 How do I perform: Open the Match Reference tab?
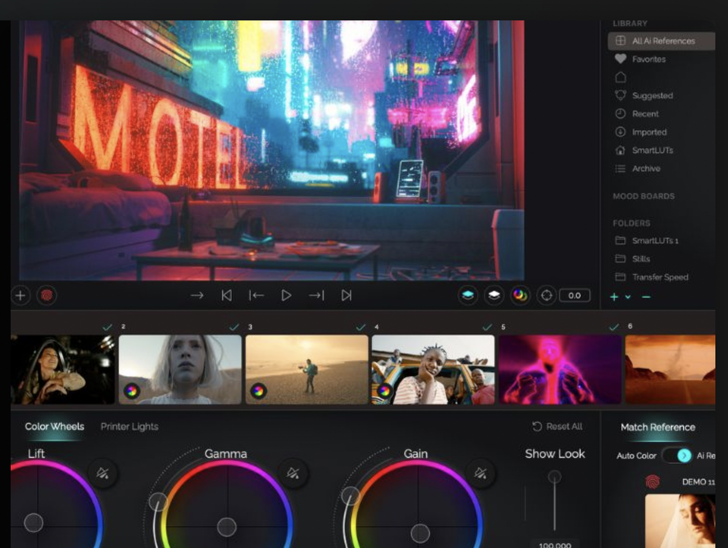[658, 427]
